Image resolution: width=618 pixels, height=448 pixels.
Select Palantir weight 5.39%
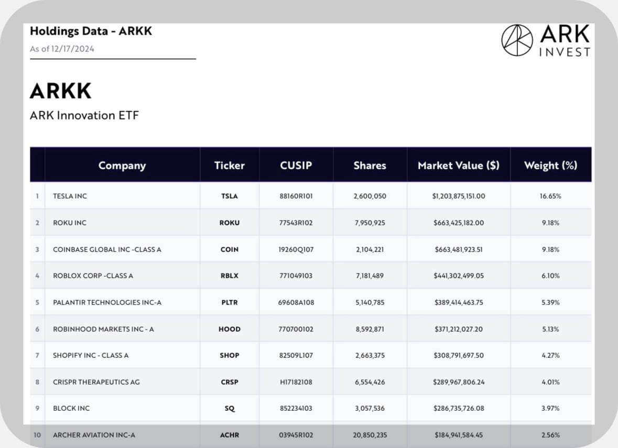point(550,302)
